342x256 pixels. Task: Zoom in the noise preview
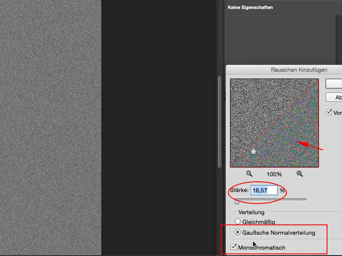300,174
